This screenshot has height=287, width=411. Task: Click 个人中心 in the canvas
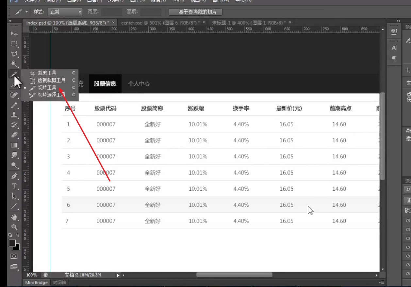click(139, 84)
